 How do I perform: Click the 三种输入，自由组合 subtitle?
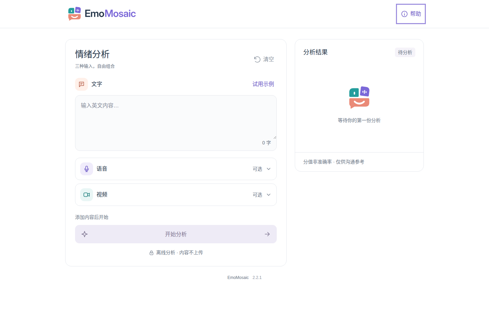click(95, 66)
